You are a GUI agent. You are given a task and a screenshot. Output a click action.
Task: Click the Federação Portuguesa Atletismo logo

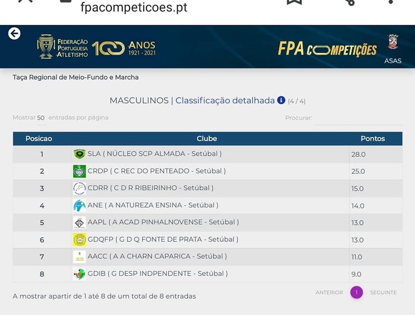63,47
